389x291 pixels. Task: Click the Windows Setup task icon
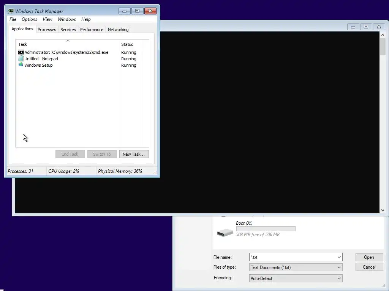coord(21,65)
